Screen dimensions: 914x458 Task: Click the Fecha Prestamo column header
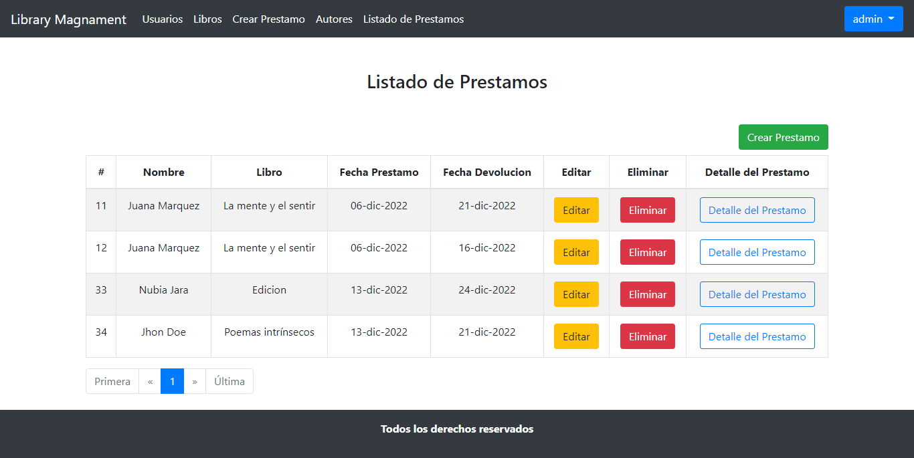pos(379,172)
